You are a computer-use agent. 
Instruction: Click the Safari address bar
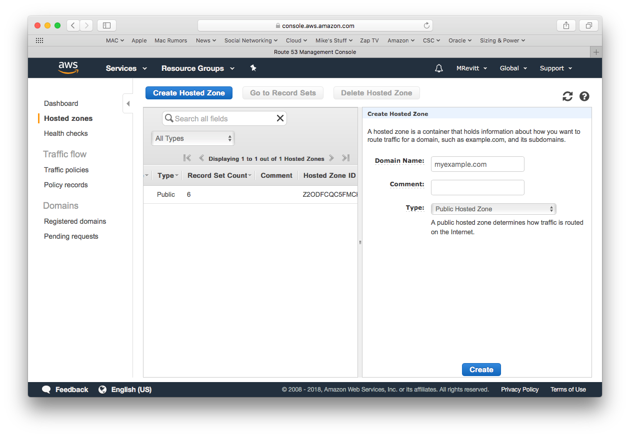(x=315, y=25)
